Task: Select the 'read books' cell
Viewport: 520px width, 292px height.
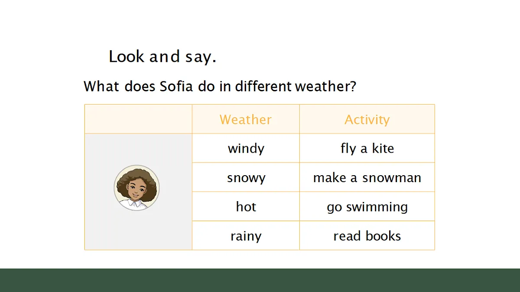Action: 367,236
